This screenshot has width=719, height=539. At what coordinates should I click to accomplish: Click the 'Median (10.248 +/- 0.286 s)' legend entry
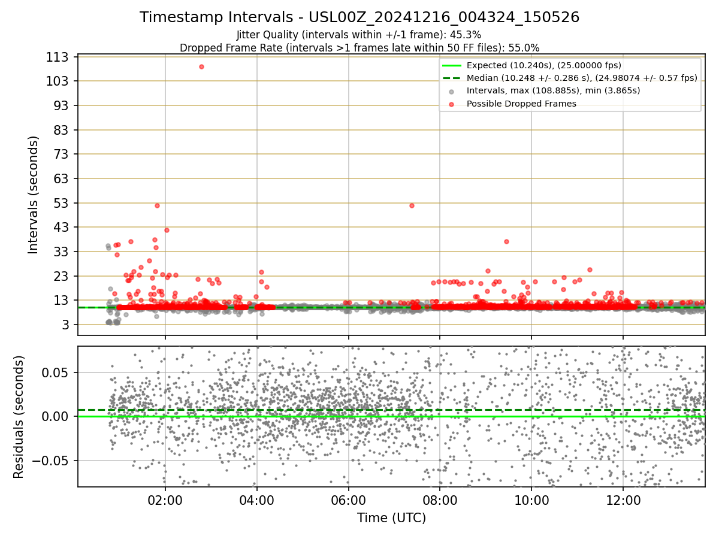point(582,78)
